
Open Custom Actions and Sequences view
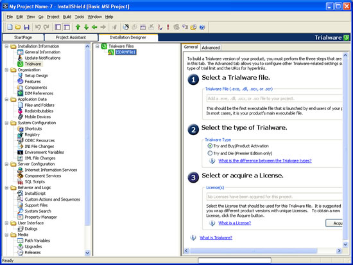(52, 199)
